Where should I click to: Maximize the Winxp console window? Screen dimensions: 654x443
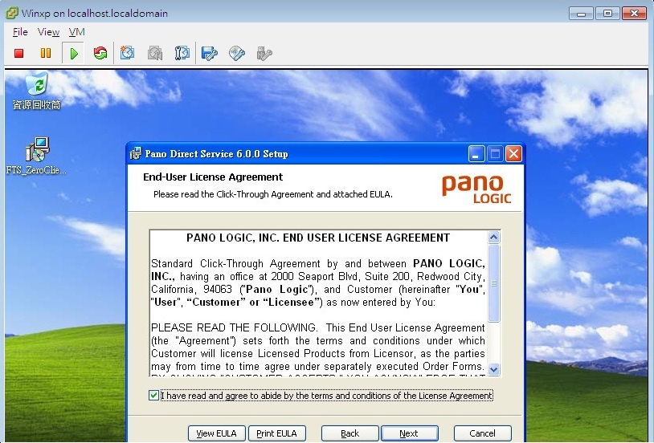pos(607,14)
